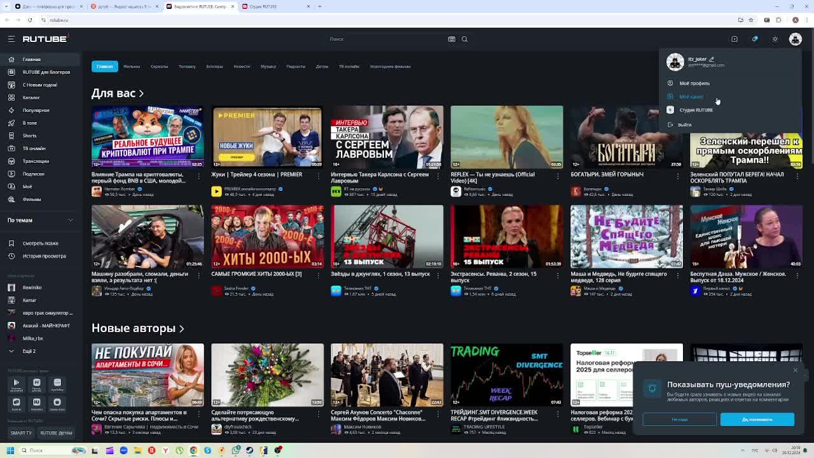Switch to the Студия RUTUBE browser tab
The height and width of the screenshot is (458, 814).
click(x=276, y=6)
